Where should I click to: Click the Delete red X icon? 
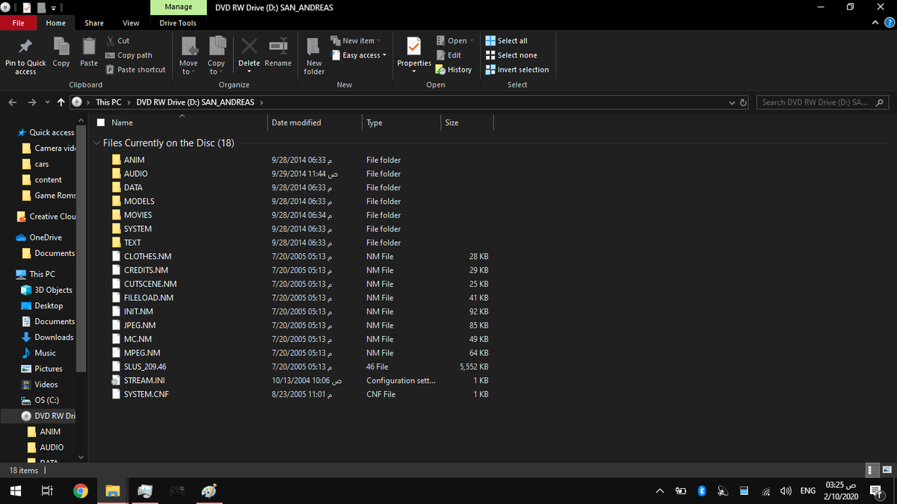click(x=249, y=46)
